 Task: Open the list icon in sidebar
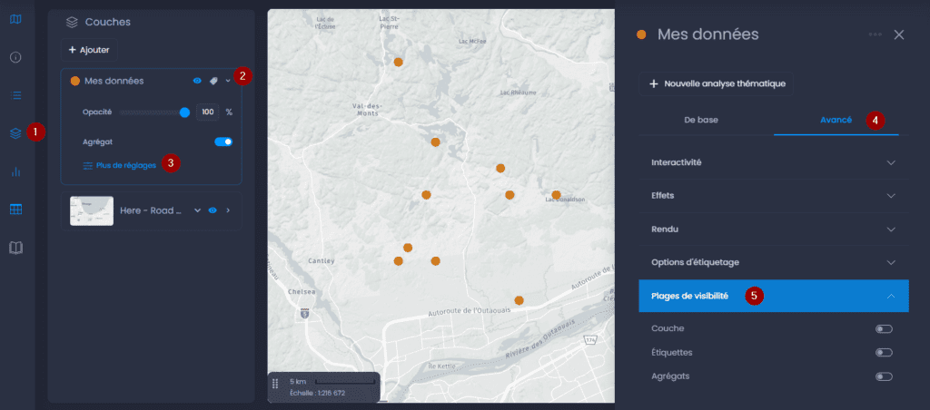click(16, 95)
